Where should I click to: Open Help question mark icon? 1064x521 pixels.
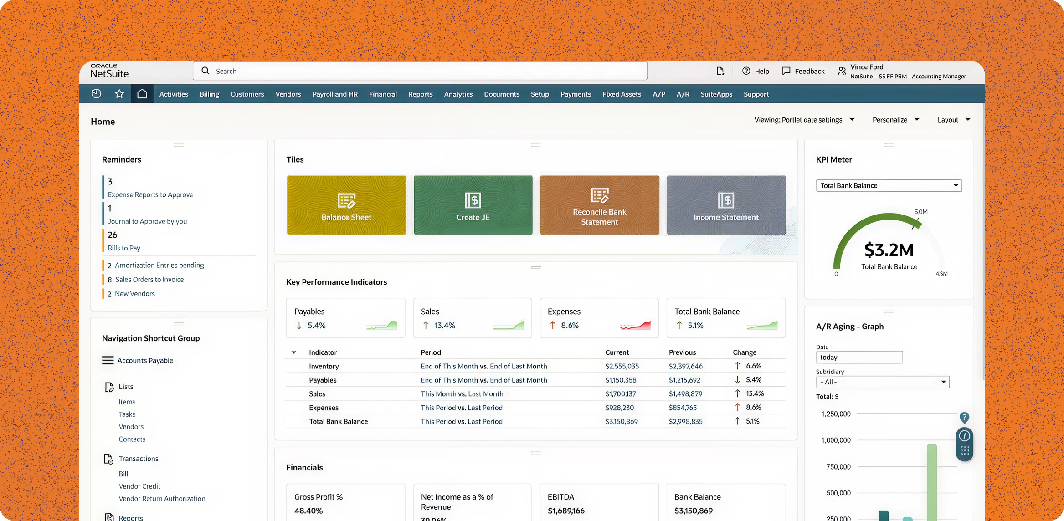point(746,71)
